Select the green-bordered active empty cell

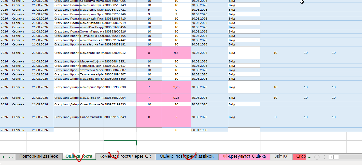tap(120, 143)
